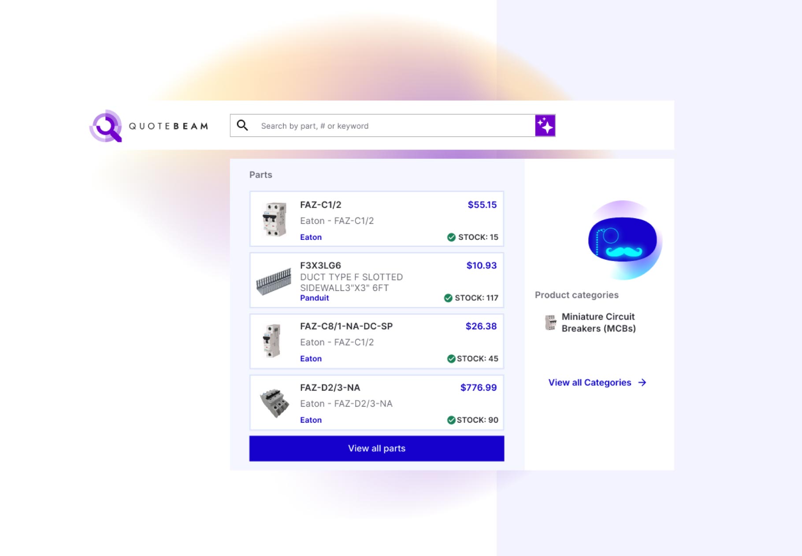Click the Quotebeam magnifier logo
Viewport: 802px width, 556px height.
pos(106,126)
